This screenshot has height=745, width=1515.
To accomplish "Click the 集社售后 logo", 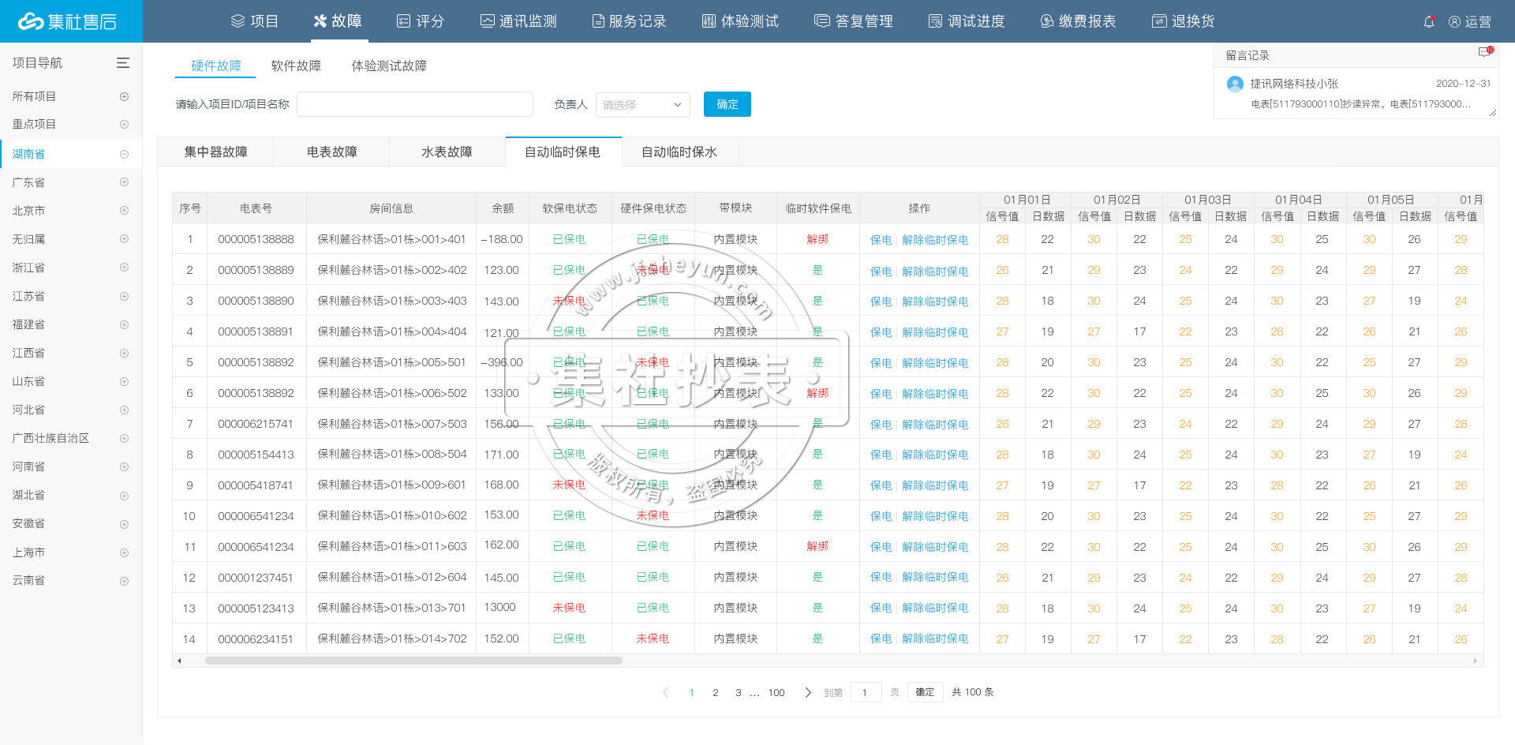I will pyautogui.click(x=68, y=21).
